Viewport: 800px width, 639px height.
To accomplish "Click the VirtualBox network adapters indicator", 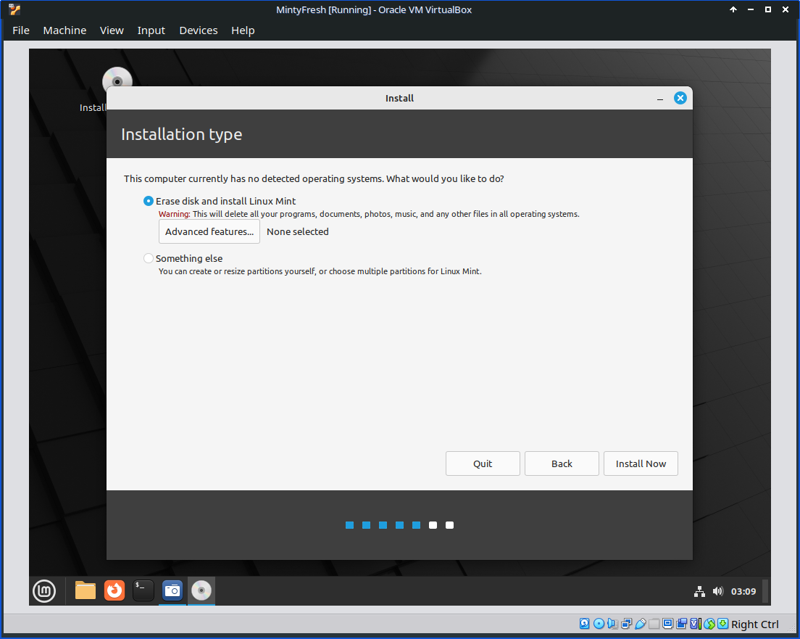I will [627, 624].
